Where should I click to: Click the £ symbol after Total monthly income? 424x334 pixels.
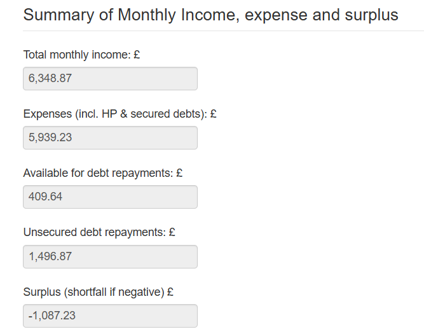[x=137, y=55]
